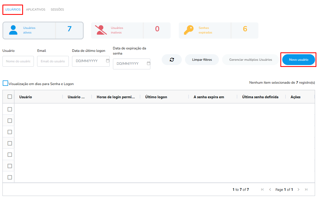Check the third table row checkbox
Image resolution: width=318 pixels, height=200 pixels.
point(10,132)
